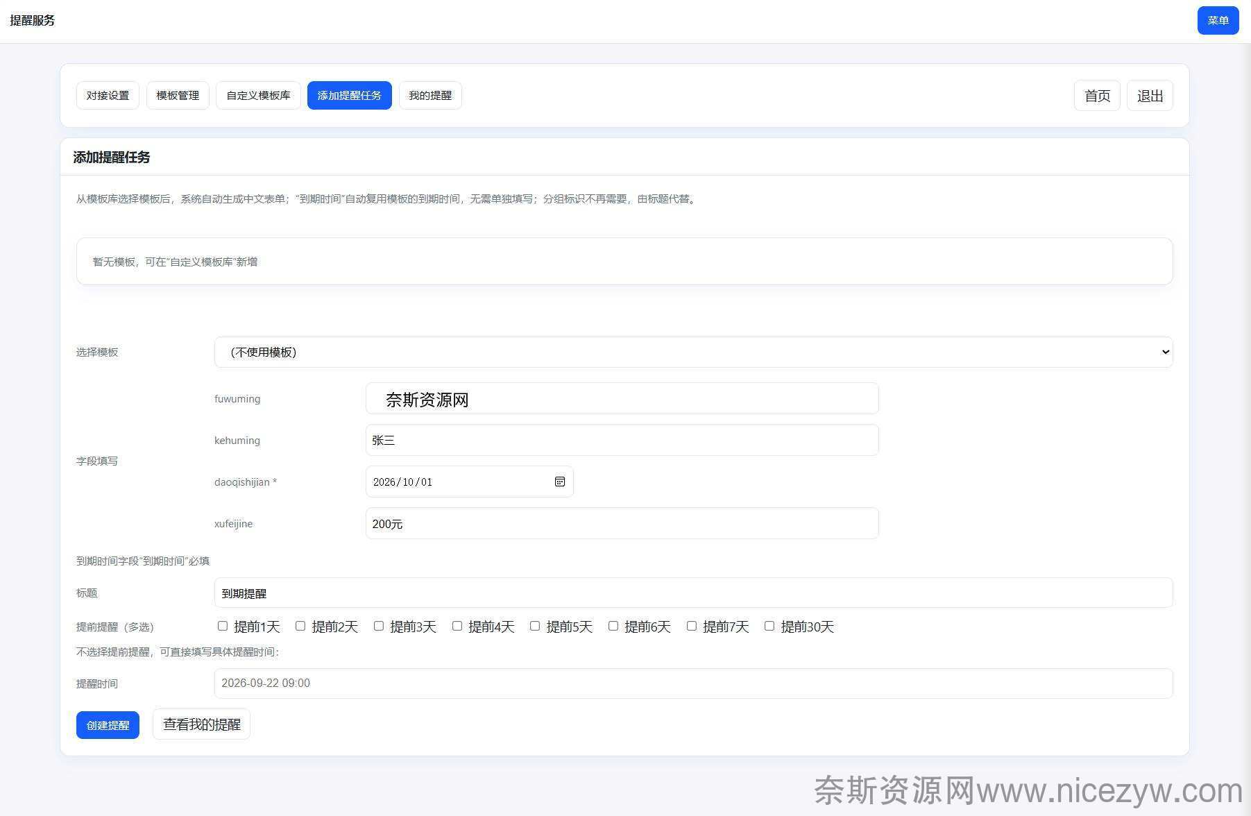Viewport: 1251px width, 816px height.
Task: Select the 添加提醒任务 tab
Action: click(x=349, y=96)
